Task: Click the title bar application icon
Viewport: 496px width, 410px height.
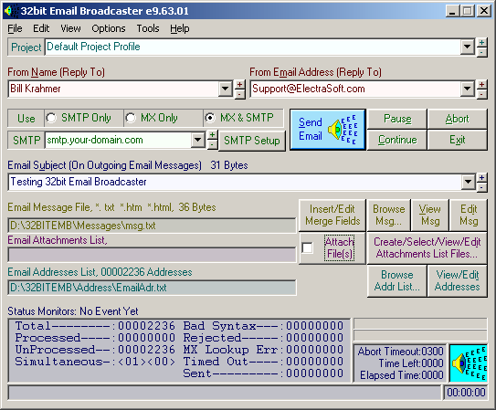Action: 11,11
